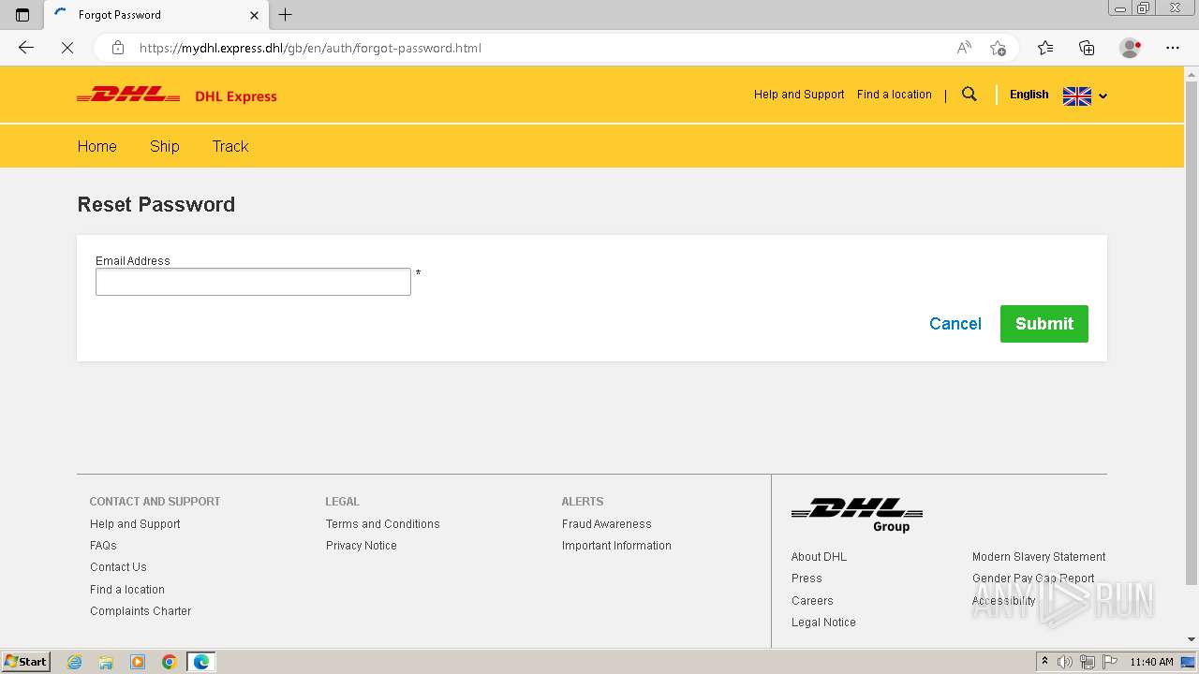Open the Collections icon

tap(1087, 48)
